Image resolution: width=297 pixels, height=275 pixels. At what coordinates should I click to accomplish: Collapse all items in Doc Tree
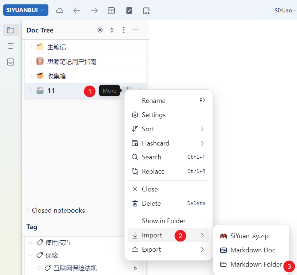[x=112, y=30]
